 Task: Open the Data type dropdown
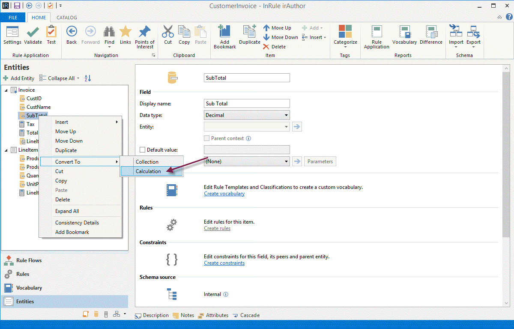coord(247,115)
